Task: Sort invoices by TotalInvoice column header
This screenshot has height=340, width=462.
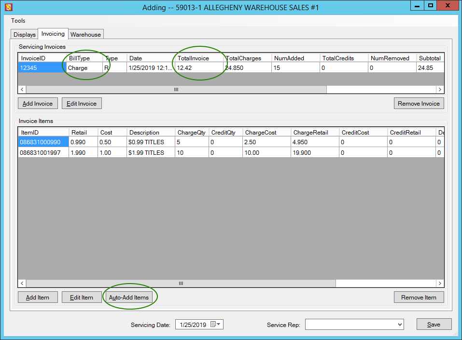Action: click(199, 58)
